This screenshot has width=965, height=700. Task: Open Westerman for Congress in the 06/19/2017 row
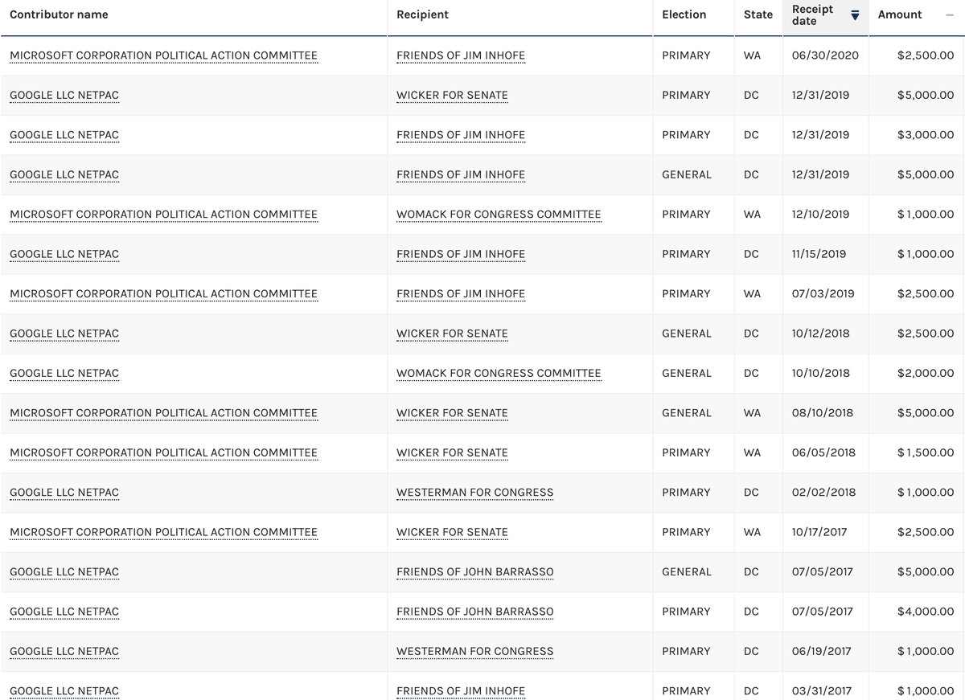click(x=475, y=652)
